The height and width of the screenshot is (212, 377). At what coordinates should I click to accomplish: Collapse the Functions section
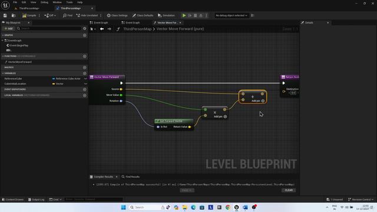[3, 57]
